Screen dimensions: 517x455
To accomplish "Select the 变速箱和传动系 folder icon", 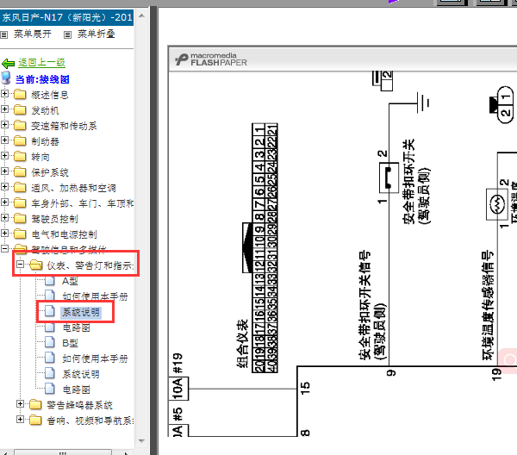I will point(20,126).
